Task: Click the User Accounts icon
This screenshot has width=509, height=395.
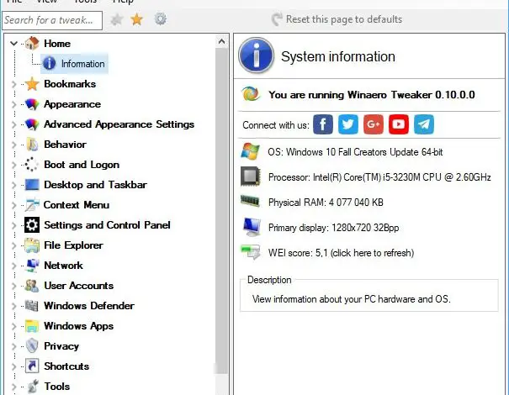Action: (x=32, y=286)
